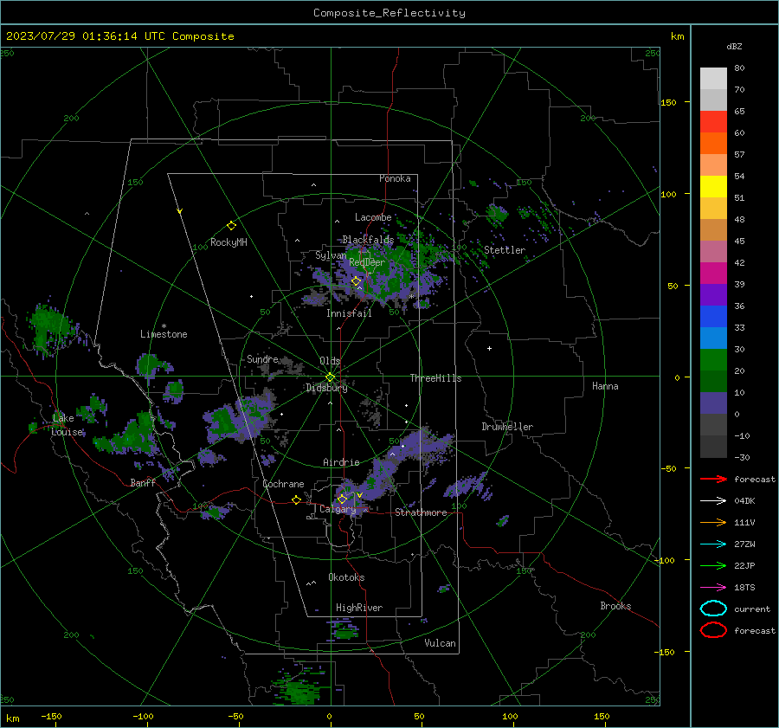Click the Innisfail city label
This screenshot has height=728, width=779.
[x=349, y=313]
